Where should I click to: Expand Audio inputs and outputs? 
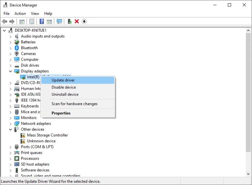(x=10, y=36)
